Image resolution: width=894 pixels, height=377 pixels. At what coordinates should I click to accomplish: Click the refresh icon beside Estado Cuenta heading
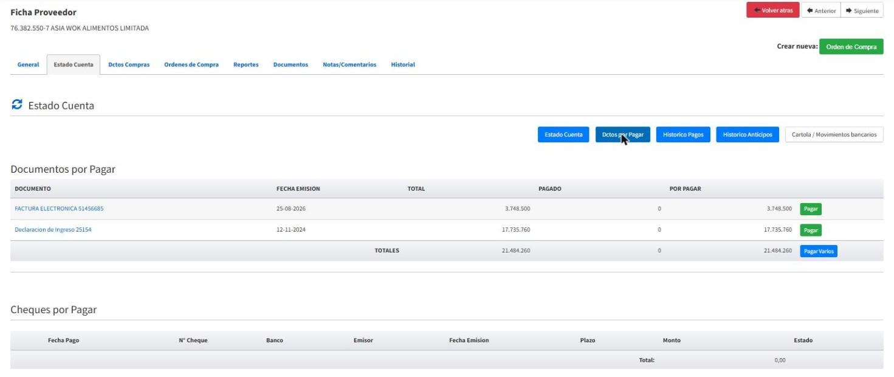[17, 105]
